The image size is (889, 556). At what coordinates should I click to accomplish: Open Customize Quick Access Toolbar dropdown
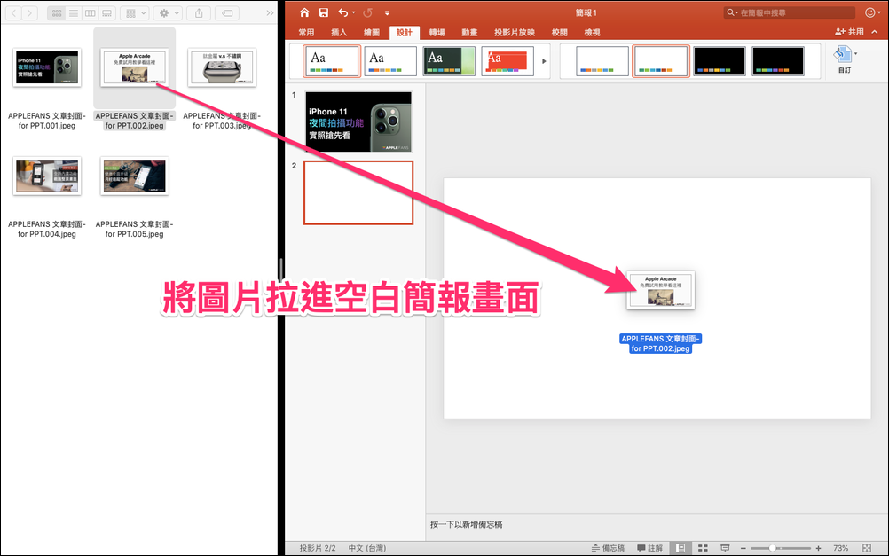coord(387,12)
